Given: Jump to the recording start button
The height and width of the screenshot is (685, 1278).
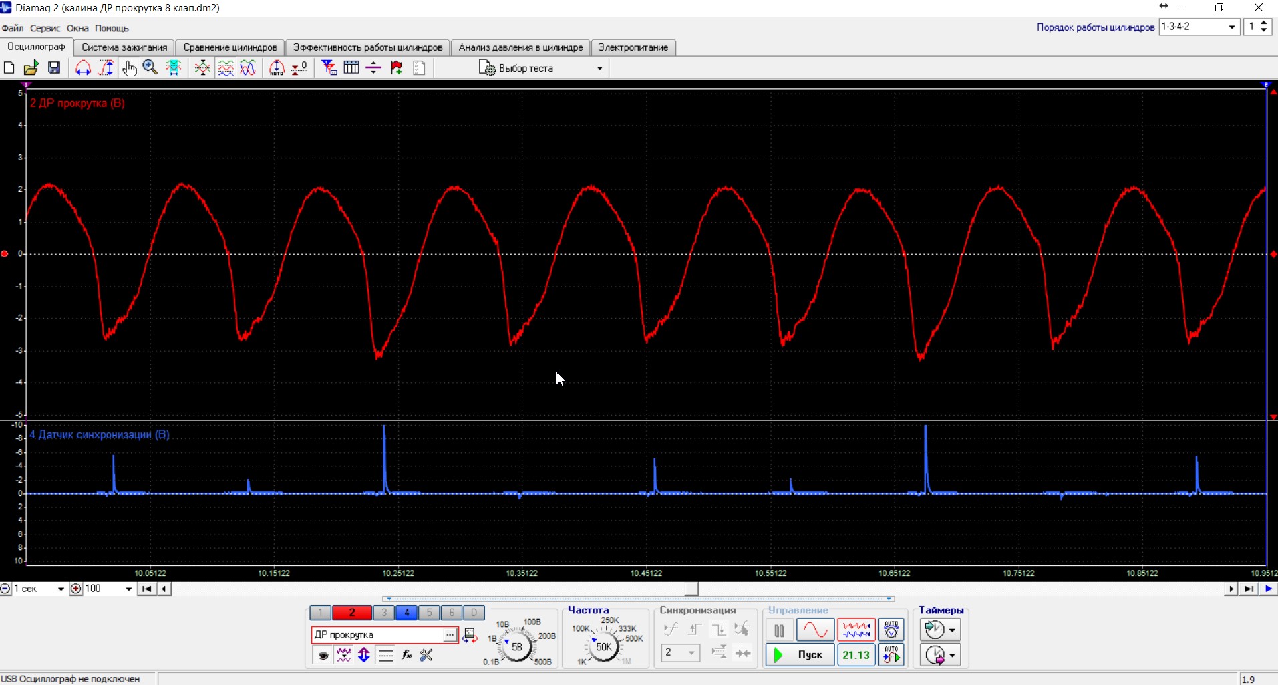Looking at the screenshot, I should tap(146, 589).
